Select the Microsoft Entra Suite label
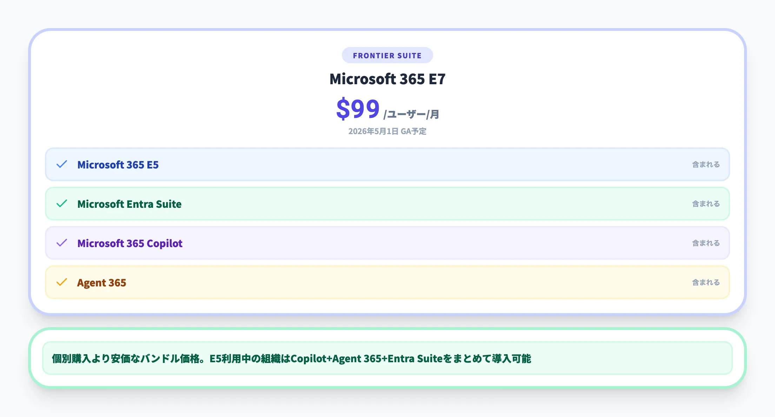Image resolution: width=775 pixels, height=417 pixels. (x=129, y=204)
